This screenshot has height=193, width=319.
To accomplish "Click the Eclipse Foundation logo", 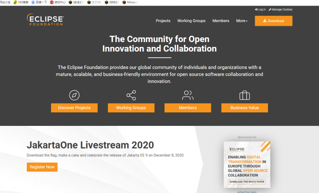I will click(x=45, y=19).
